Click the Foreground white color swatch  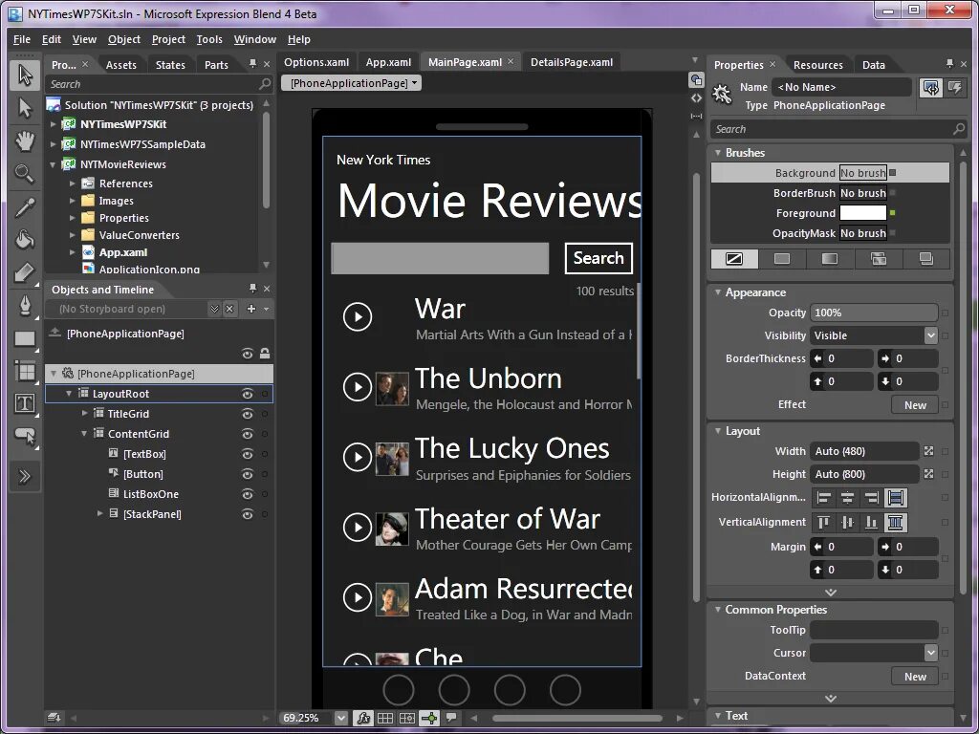pos(863,213)
